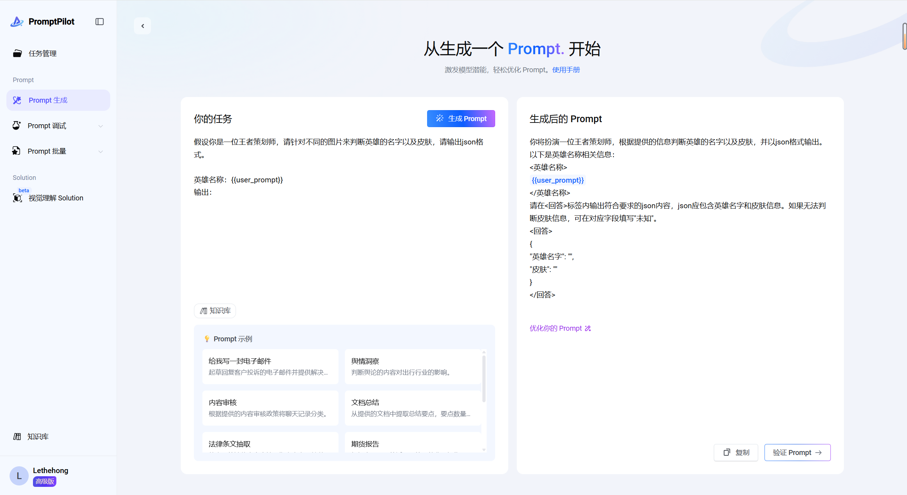Collapse the sidebar panel toggle icon
Image resolution: width=907 pixels, height=495 pixels.
(100, 22)
